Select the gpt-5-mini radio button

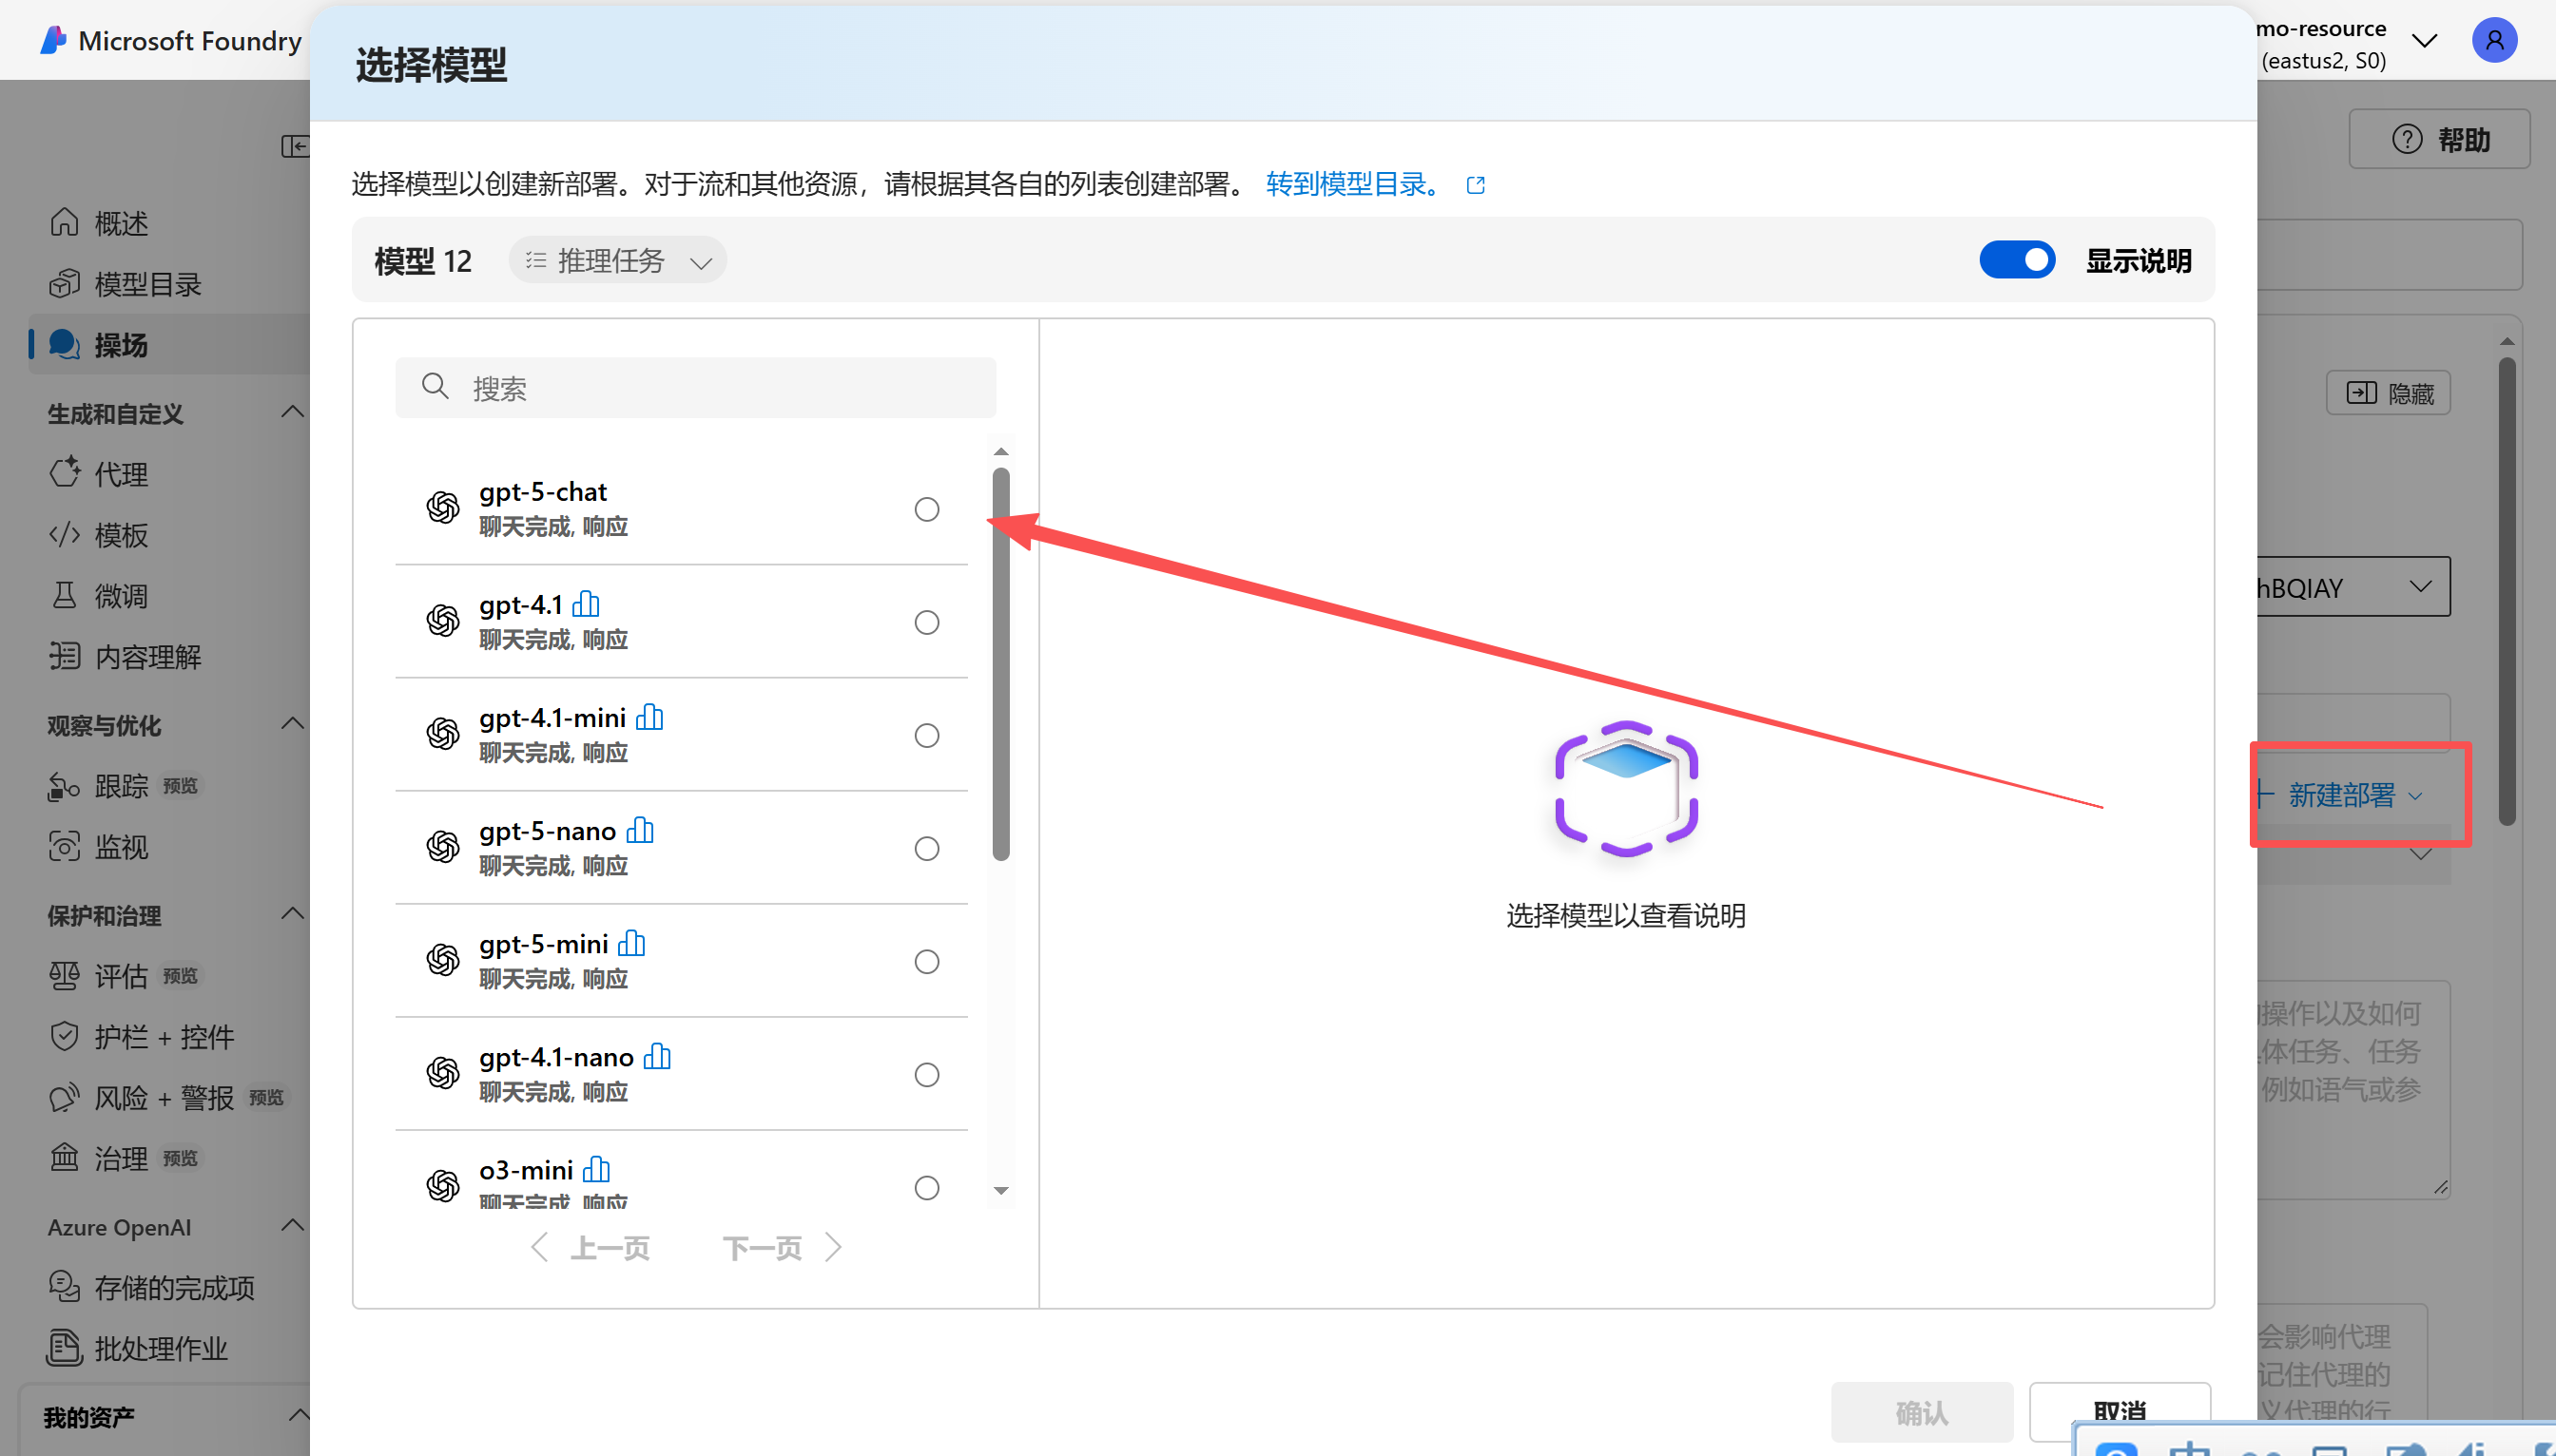926,961
